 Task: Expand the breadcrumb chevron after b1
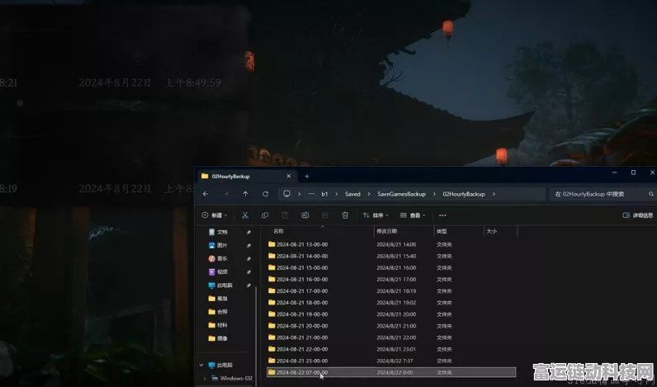point(336,194)
